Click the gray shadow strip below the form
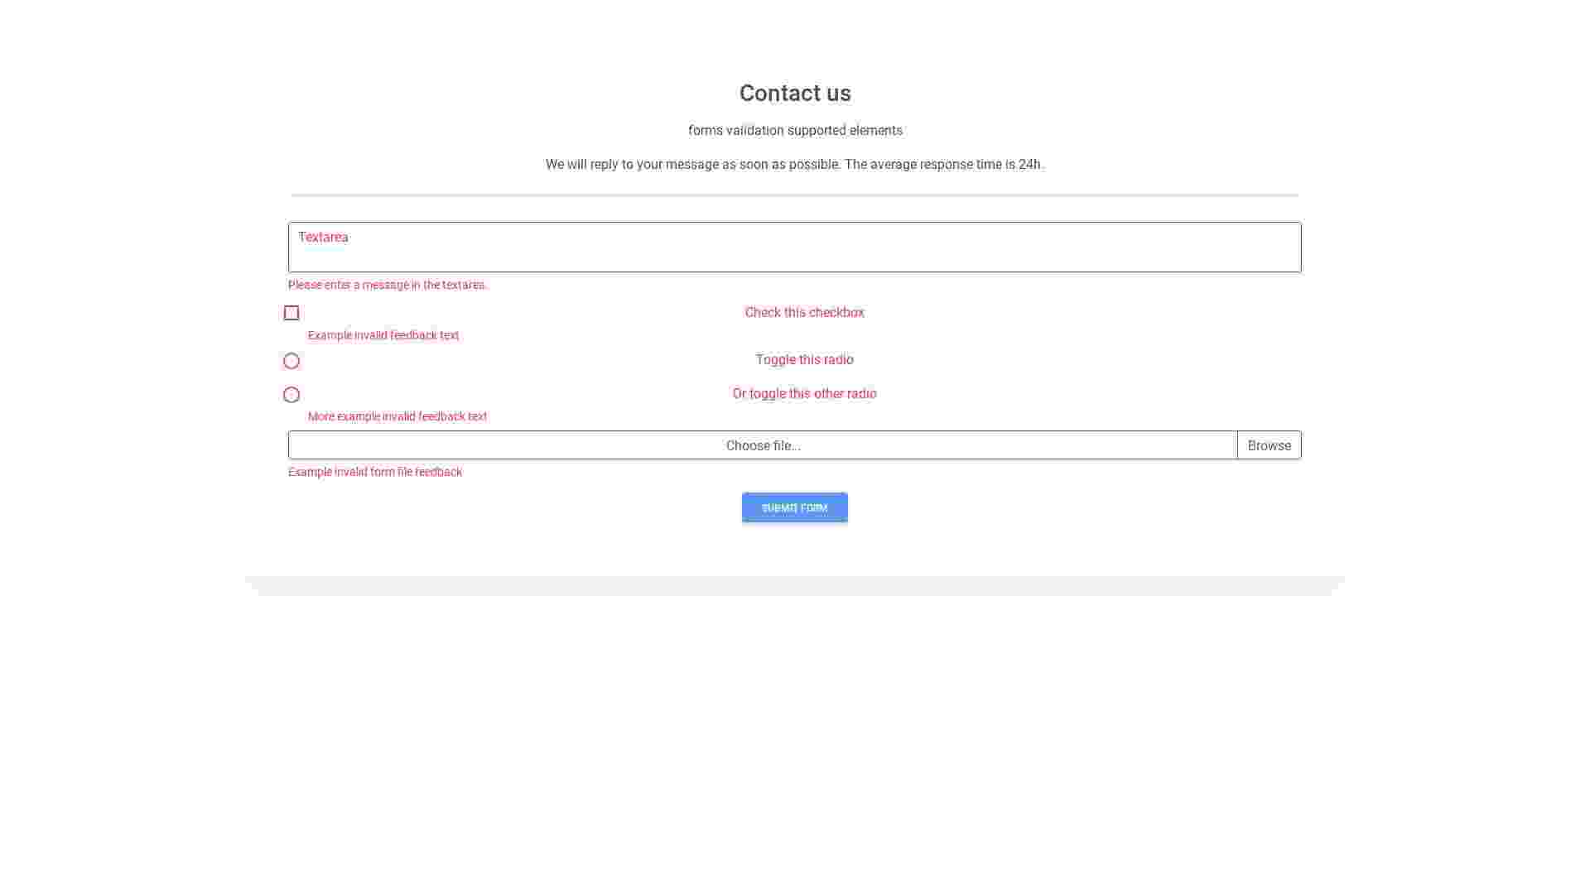Viewport: 1590px width, 894px height. pos(795,585)
